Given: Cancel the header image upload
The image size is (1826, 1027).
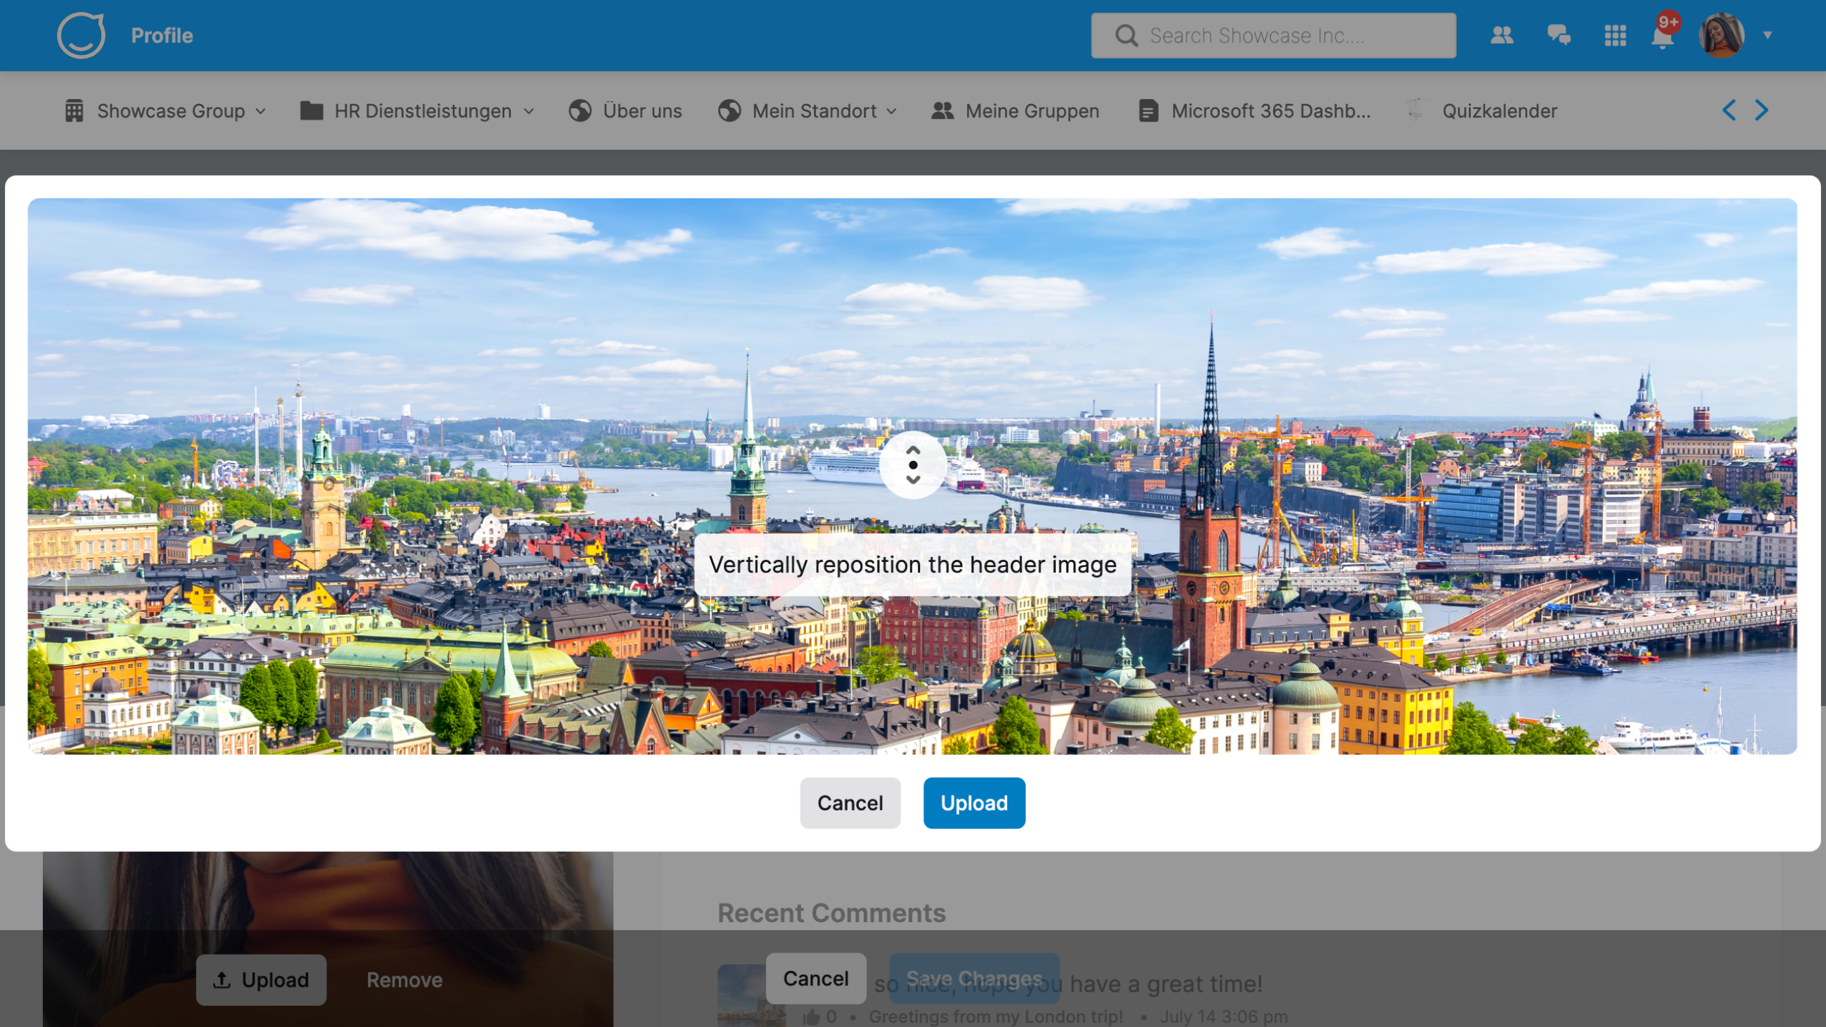Looking at the screenshot, I should tap(850, 803).
